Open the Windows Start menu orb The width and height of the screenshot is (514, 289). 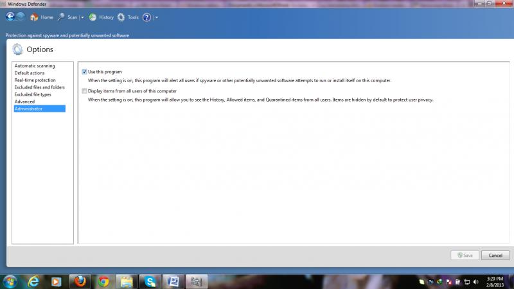pos(10,282)
